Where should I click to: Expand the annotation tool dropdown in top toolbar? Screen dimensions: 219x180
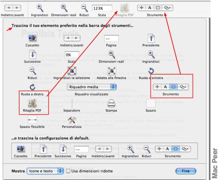(x=167, y=8)
